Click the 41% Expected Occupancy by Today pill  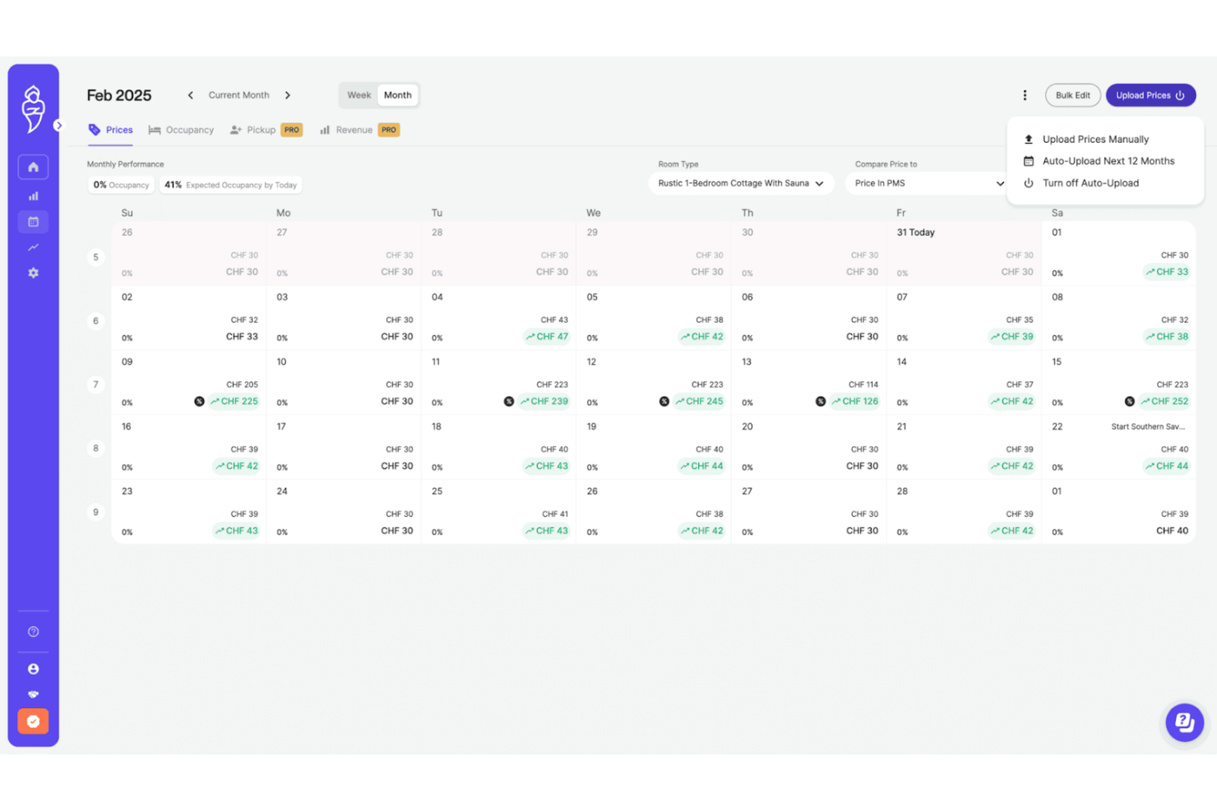coord(231,185)
